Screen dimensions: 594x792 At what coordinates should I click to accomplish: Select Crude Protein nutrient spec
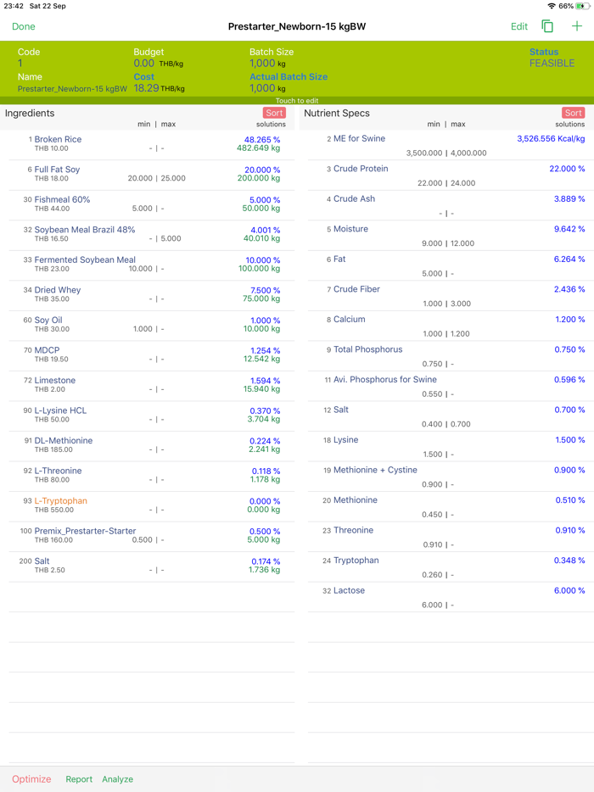pos(451,175)
